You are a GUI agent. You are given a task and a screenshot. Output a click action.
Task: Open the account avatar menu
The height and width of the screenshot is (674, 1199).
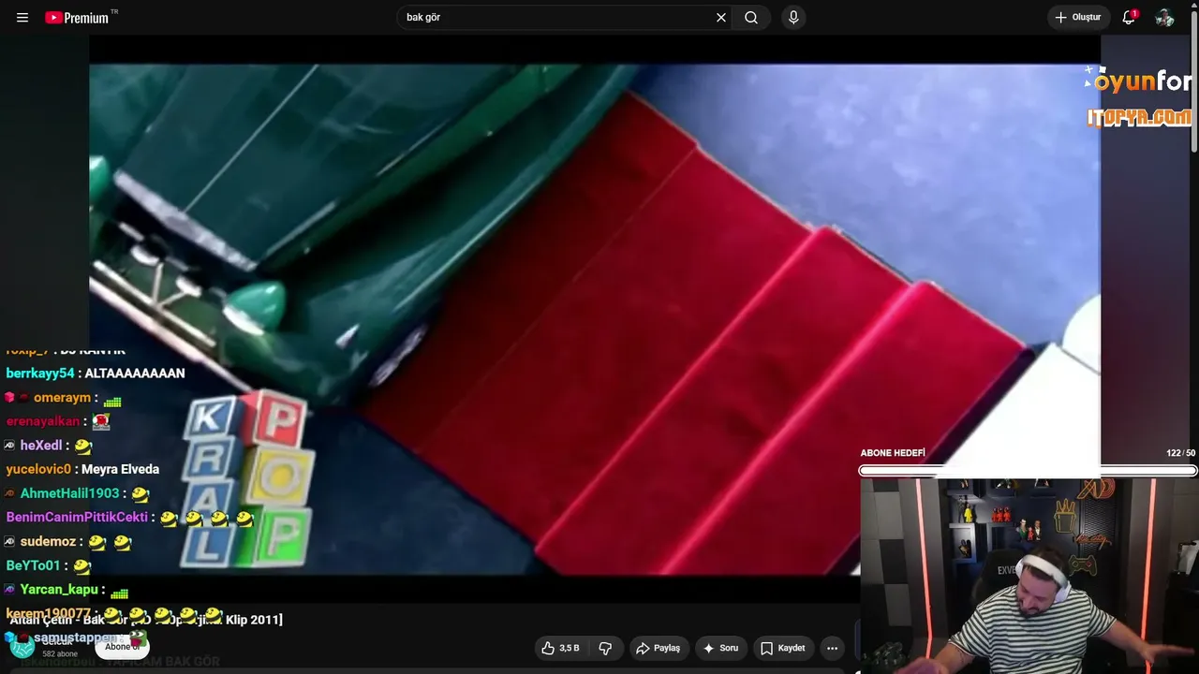1164,18
